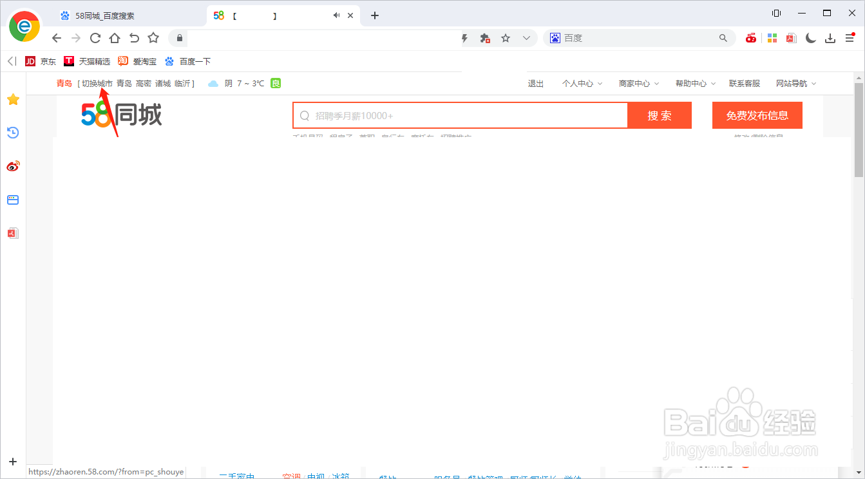Viewport: 865px width, 479px height.
Task: Open the 天猫精选 bookmark
Action: 87,62
